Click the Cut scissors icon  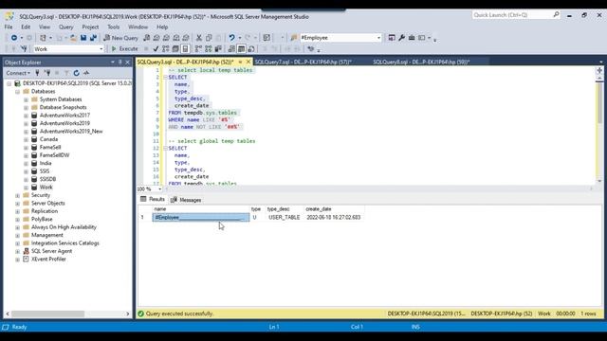pyautogui.click(x=199, y=38)
